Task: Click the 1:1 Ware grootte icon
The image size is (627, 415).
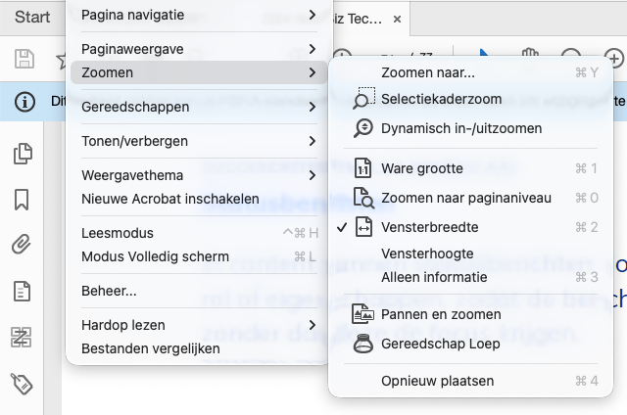Action: (363, 168)
